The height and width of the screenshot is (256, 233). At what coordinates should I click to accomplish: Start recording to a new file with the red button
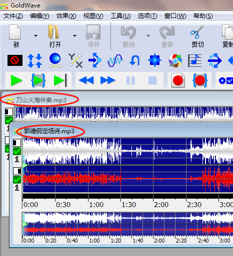(178, 80)
